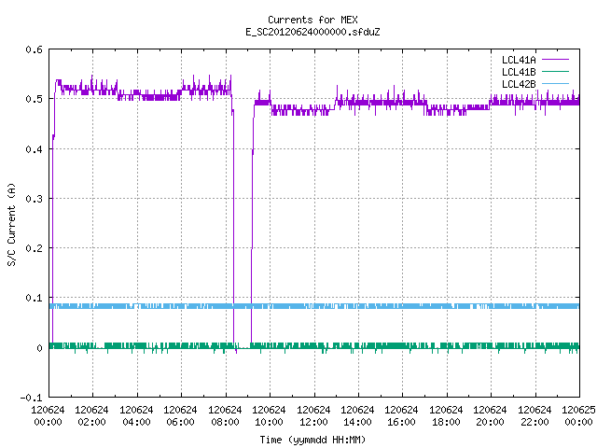Viewport: 597px width, 448px height.
Task: Click the 120624 08:00 x-axis tick label
Action: (x=225, y=415)
